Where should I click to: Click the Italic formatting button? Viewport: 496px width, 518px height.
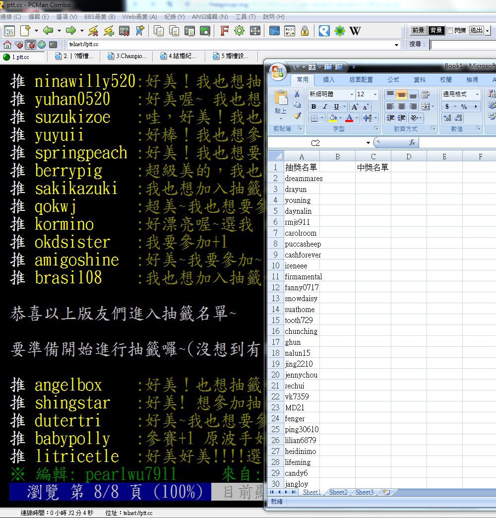pyautogui.click(x=325, y=107)
